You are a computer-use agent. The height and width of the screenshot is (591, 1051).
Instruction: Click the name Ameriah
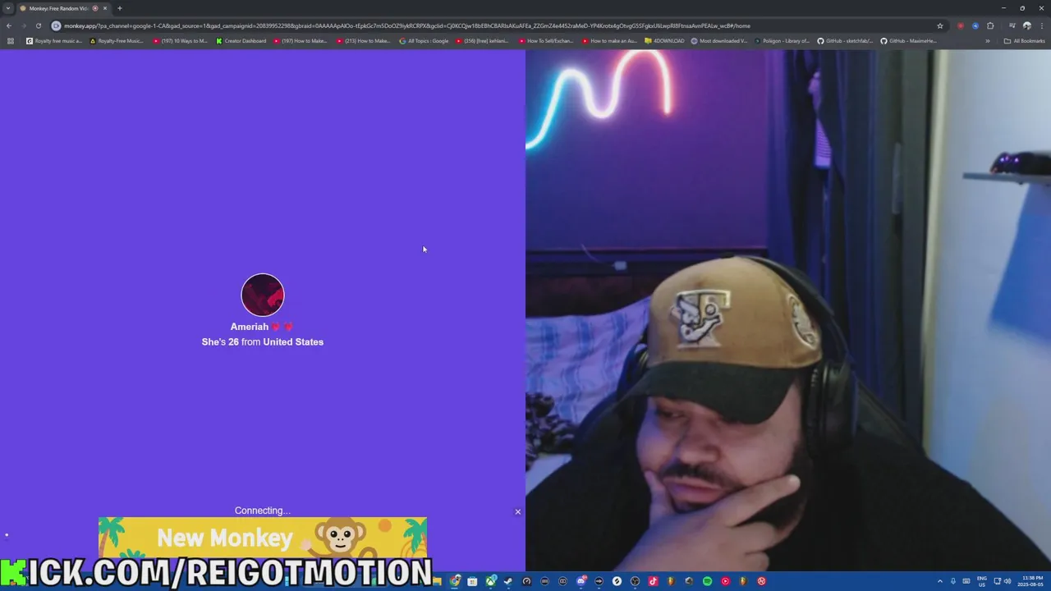tap(249, 327)
